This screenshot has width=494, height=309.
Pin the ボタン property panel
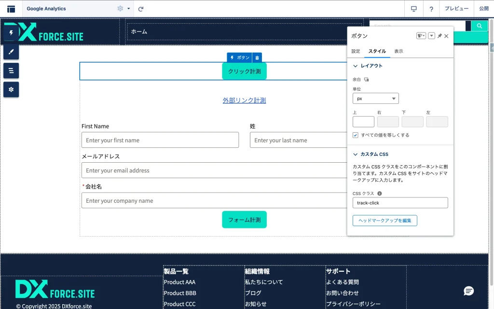439,36
